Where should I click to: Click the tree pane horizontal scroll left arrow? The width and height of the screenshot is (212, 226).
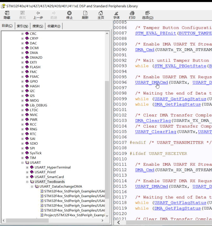click(4, 220)
